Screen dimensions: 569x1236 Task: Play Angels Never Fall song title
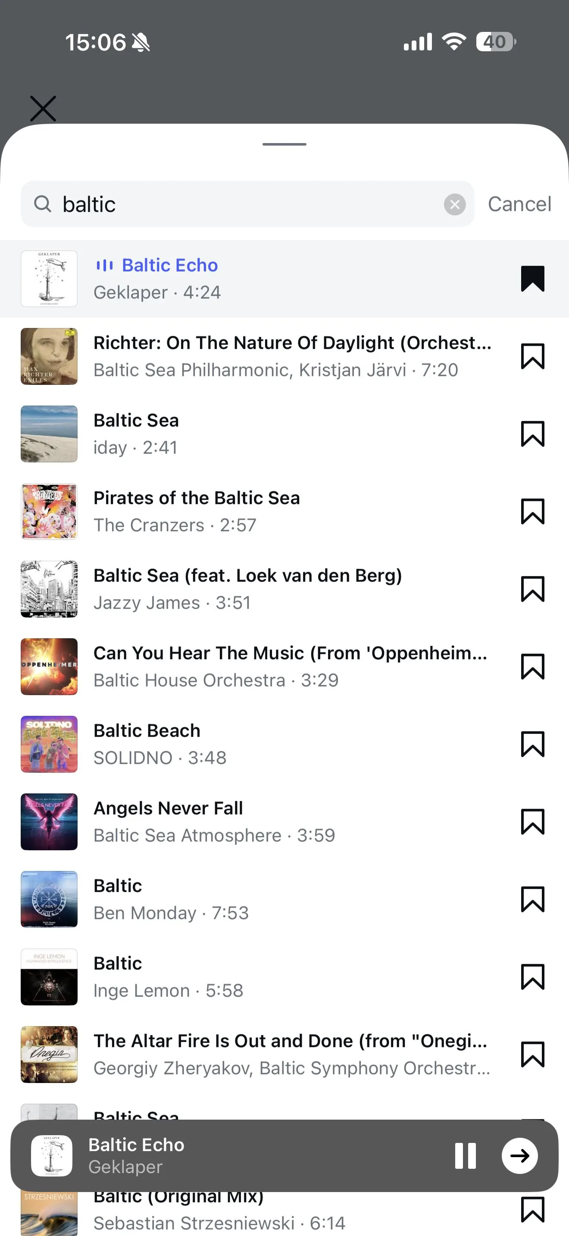pos(169,808)
